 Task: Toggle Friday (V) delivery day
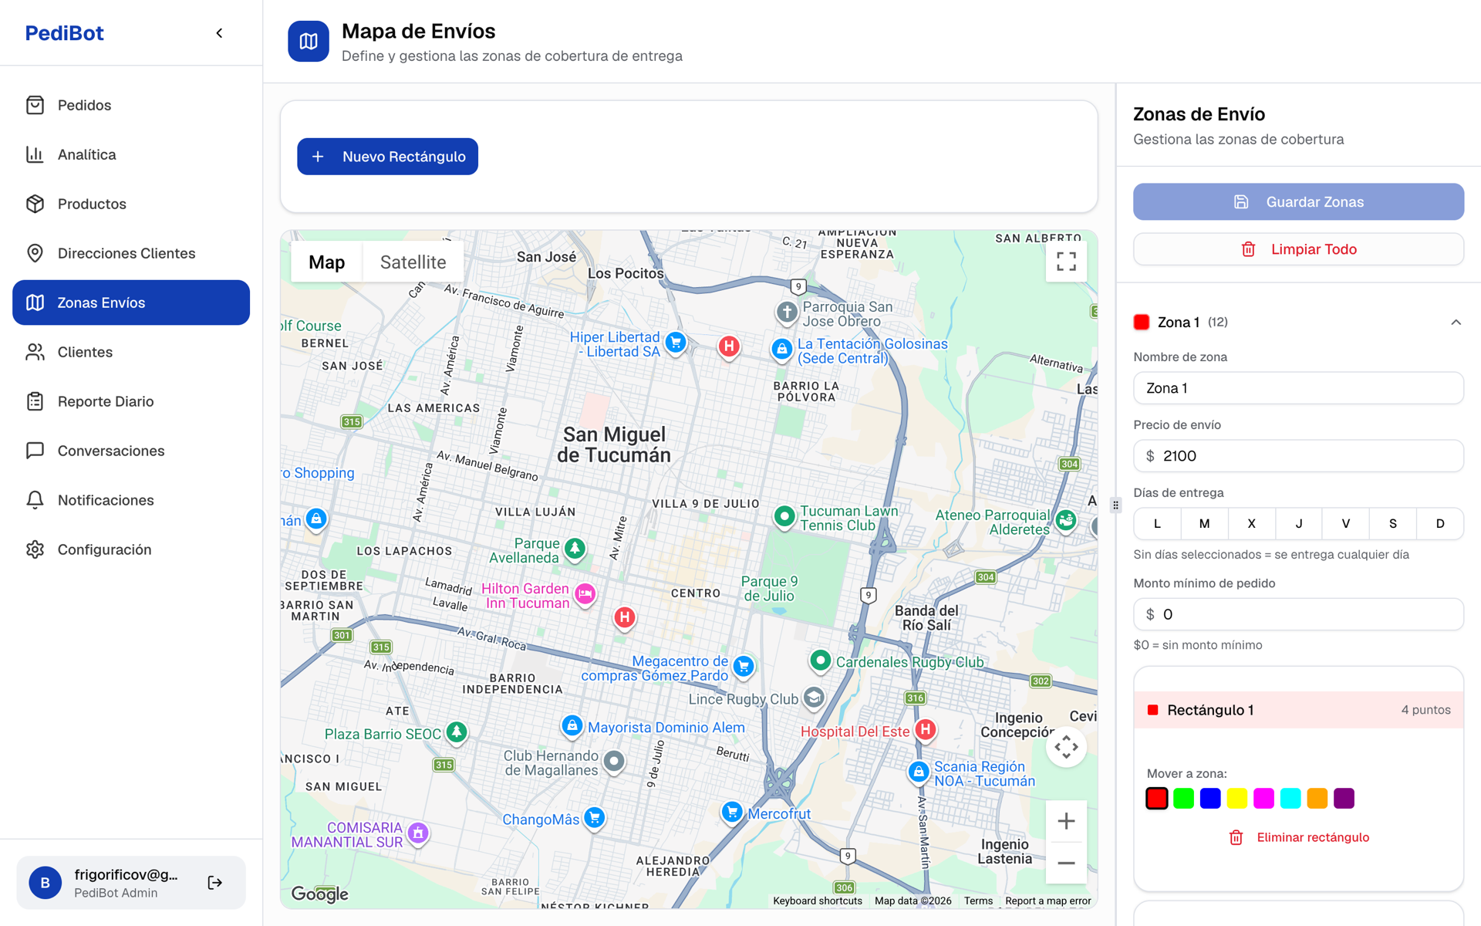pyautogui.click(x=1346, y=523)
